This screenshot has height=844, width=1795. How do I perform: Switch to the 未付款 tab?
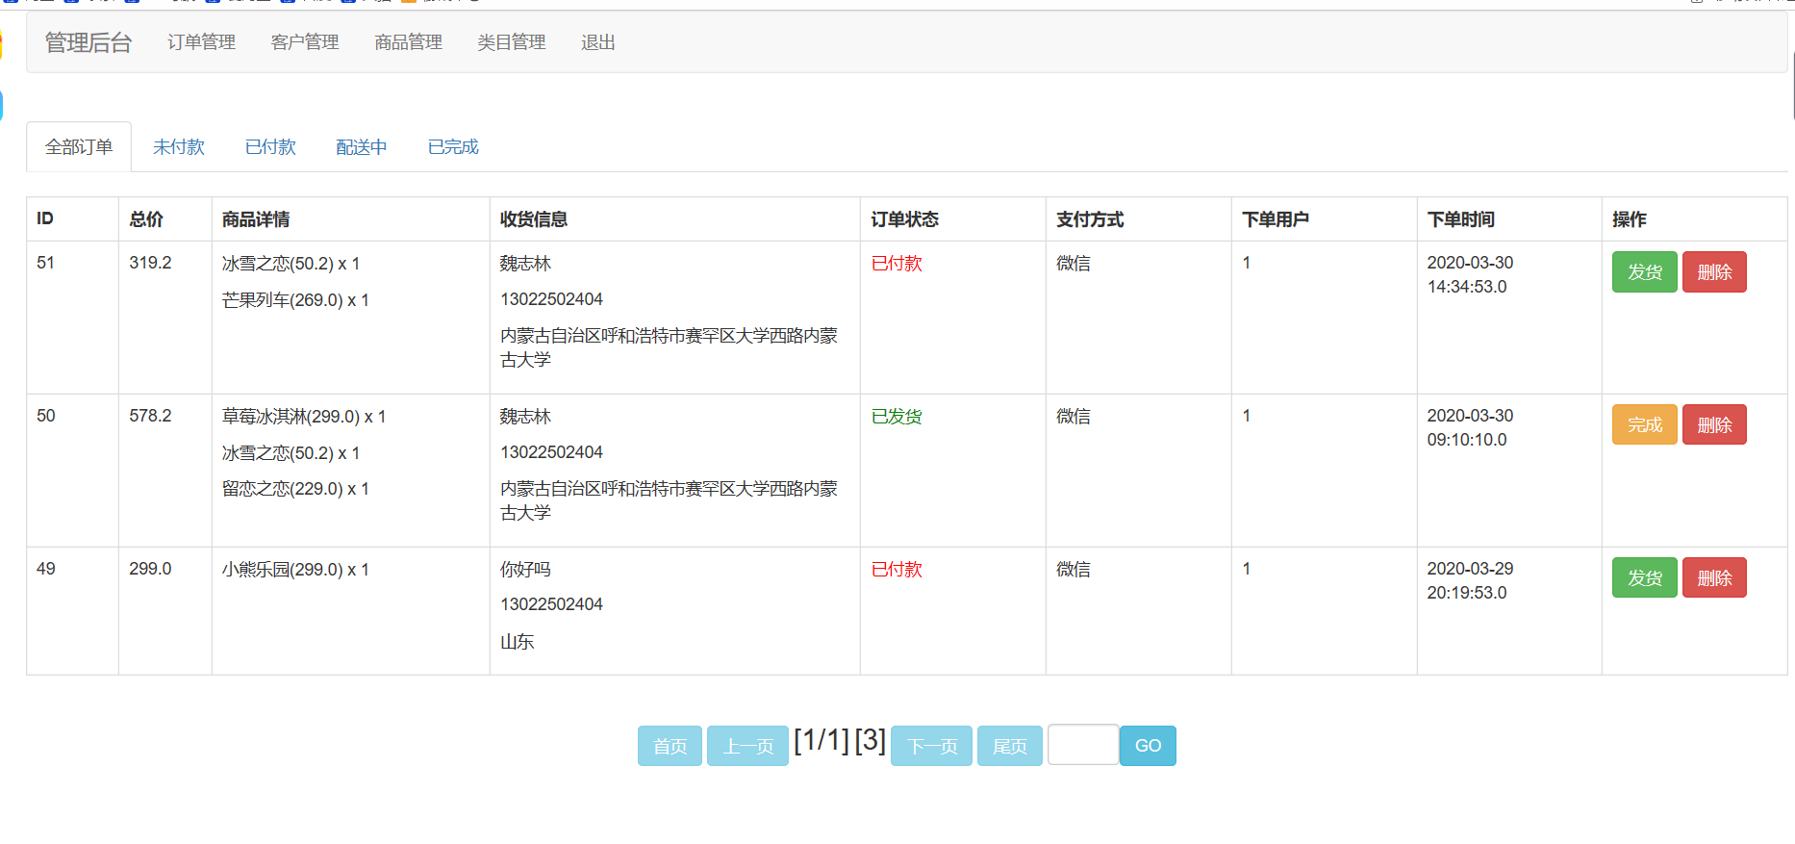click(179, 147)
